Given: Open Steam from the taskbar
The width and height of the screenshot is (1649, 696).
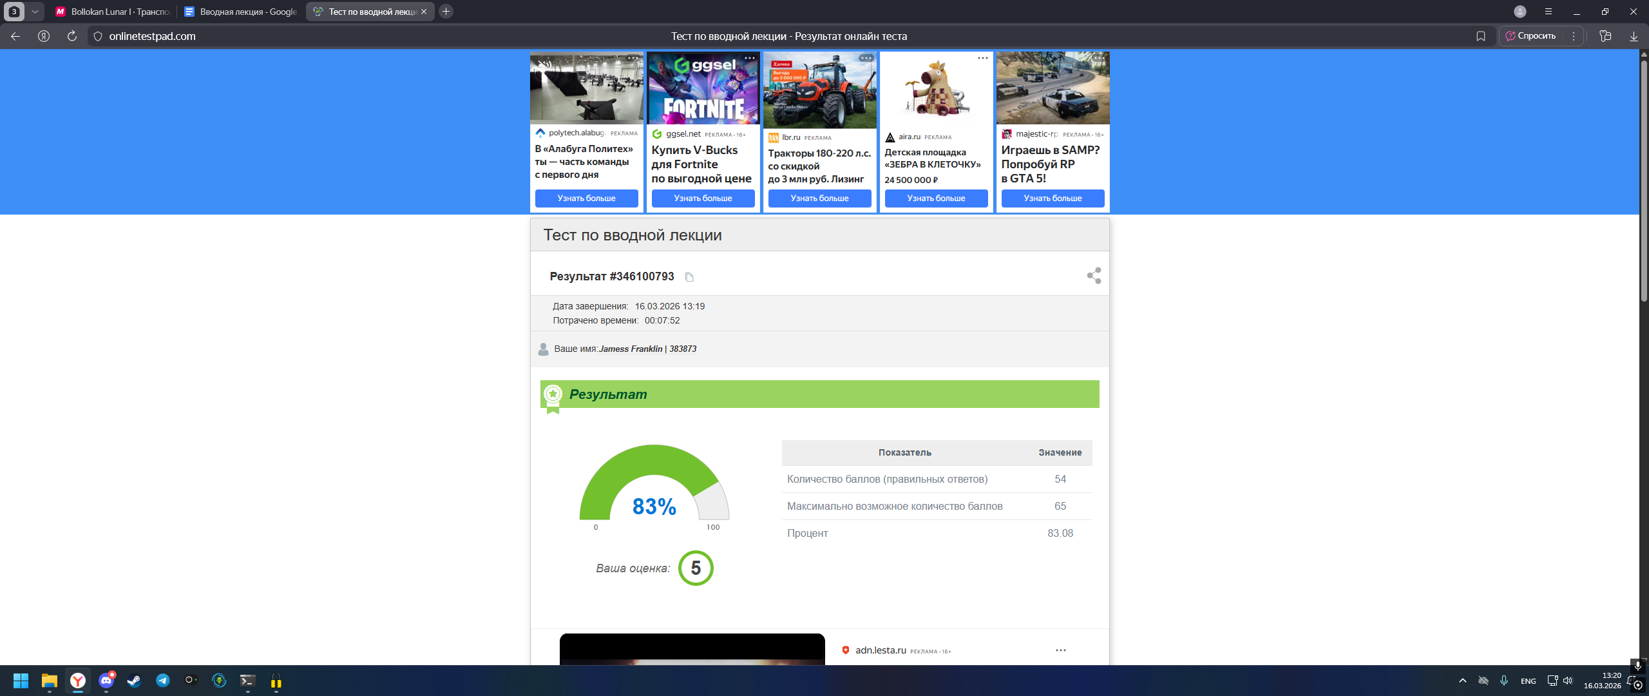Looking at the screenshot, I should point(134,681).
